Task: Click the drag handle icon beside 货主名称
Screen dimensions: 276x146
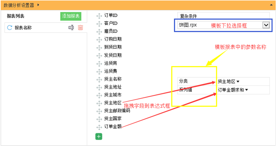Action: coord(99,79)
